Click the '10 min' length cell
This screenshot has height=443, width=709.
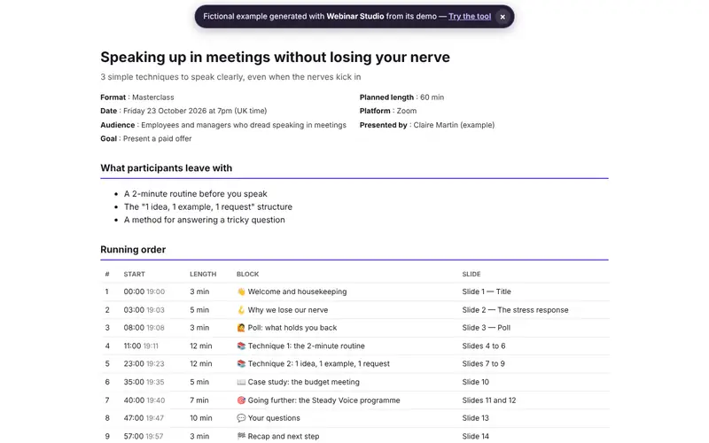click(x=201, y=418)
